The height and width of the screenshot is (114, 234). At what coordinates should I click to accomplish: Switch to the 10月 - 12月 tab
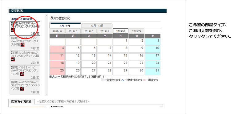[x=97, y=26]
